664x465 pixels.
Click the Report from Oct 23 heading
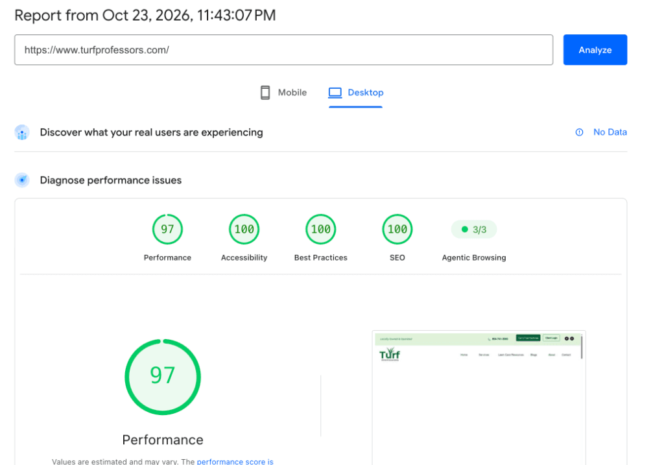pyautogui.click(x=145, y=16)
